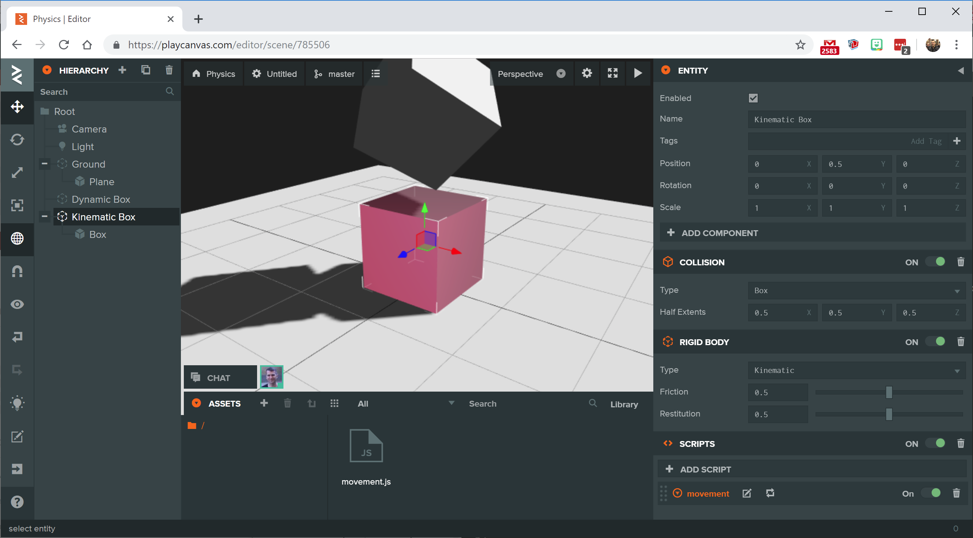This screenshot has height=538, width=973.
Task: Collapse the Entity inspector panel arrow
Action: pyautogui.click(x=961, y=71)
